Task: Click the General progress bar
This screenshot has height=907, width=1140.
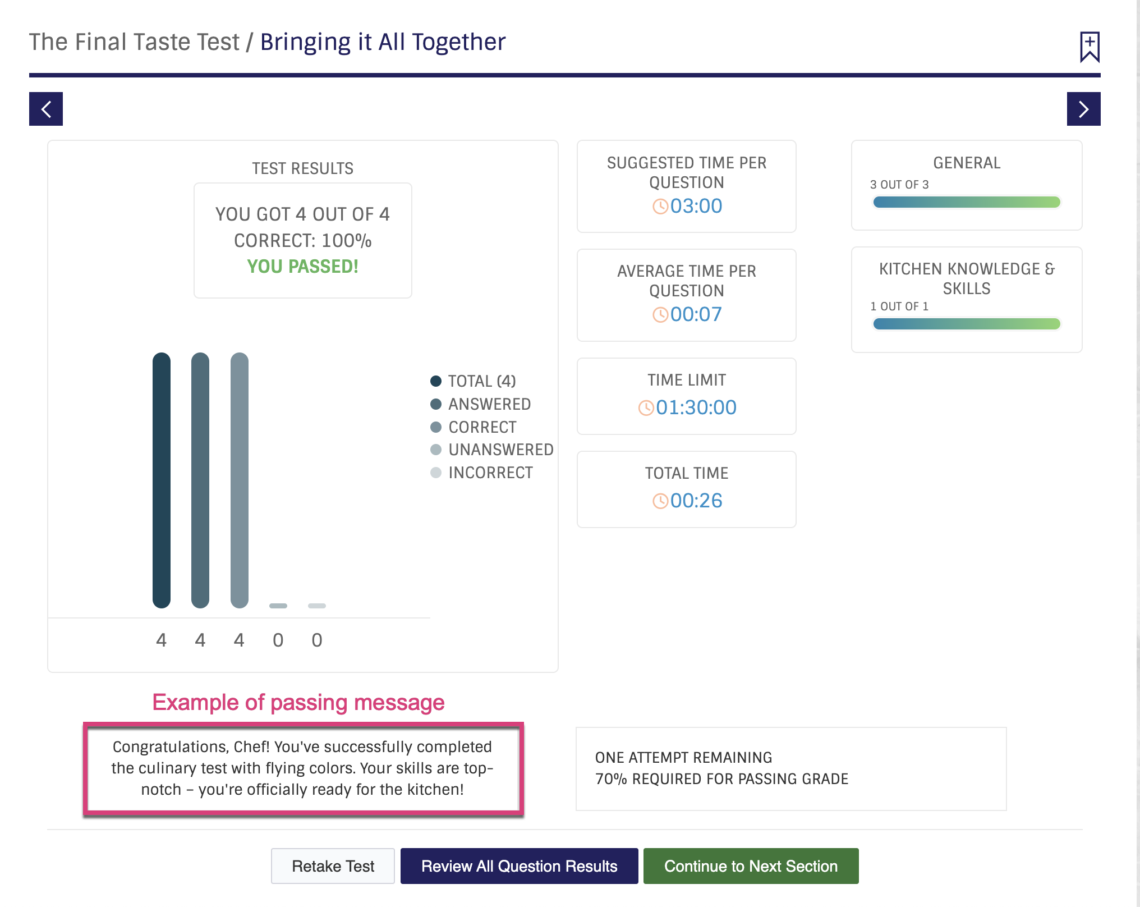Action: pyautogui.click(x=967, y=202)
